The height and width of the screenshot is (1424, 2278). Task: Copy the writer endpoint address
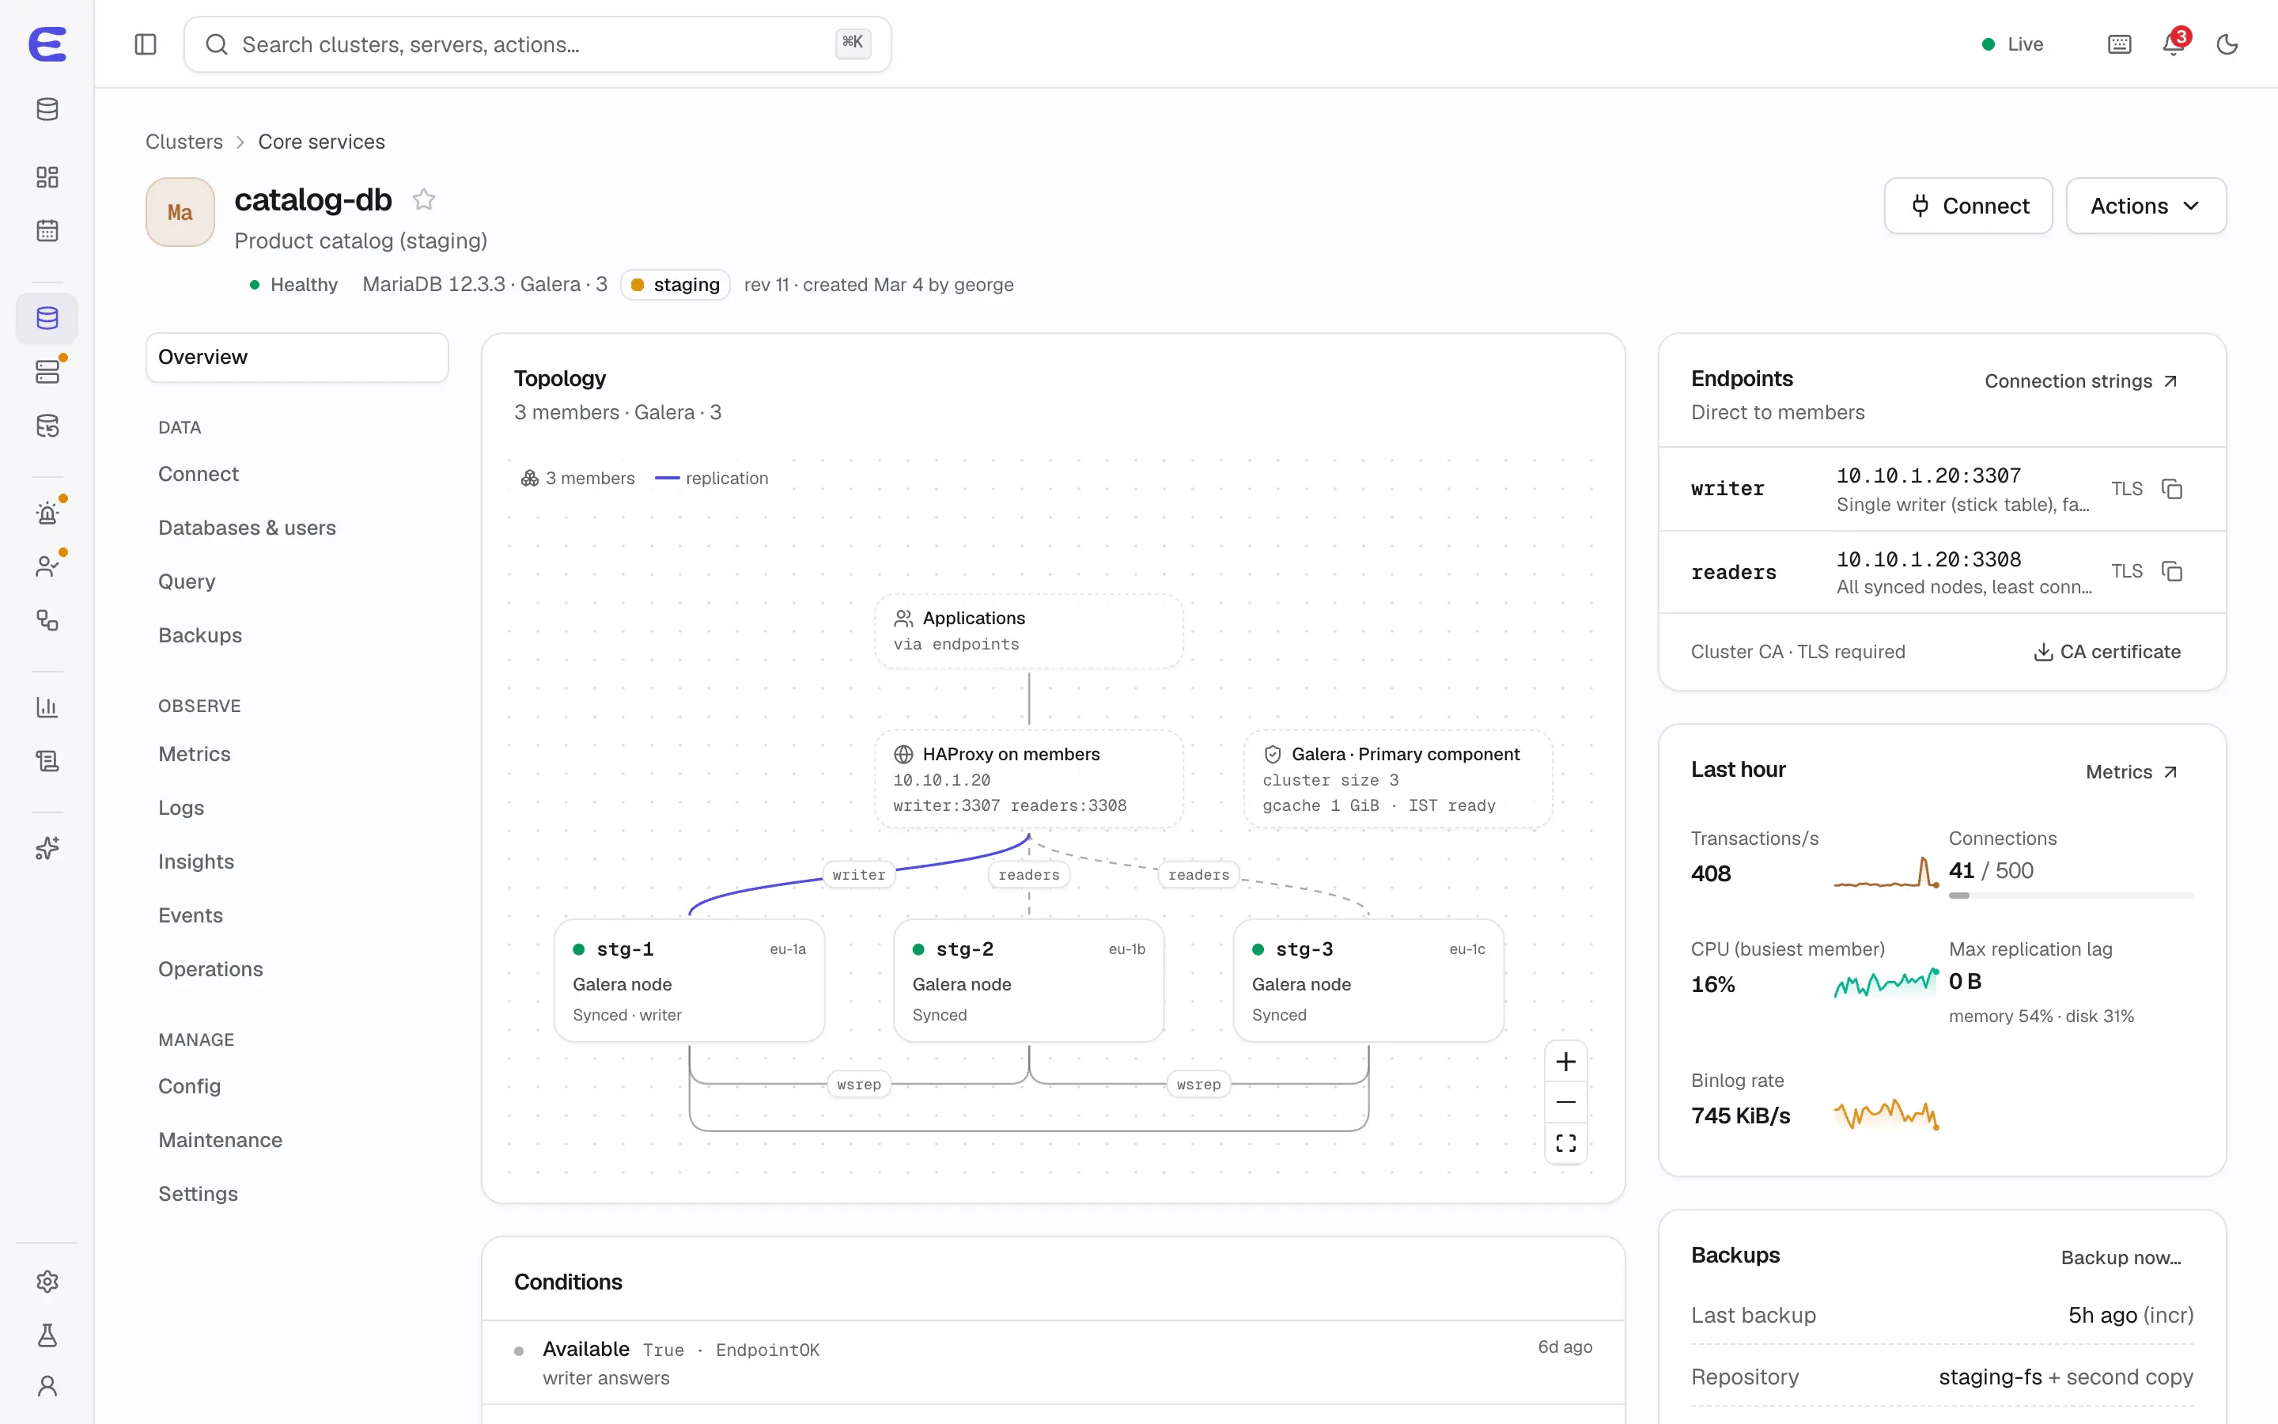click(2172, 489)
